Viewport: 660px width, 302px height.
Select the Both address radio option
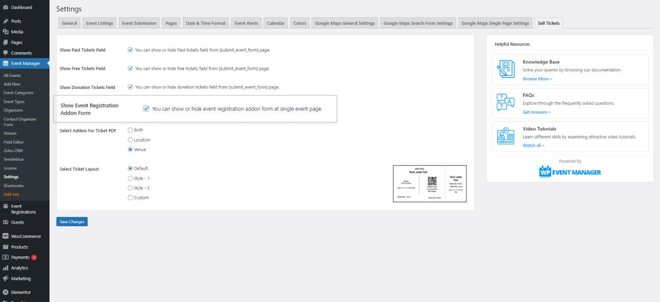[x=130, y=130]
